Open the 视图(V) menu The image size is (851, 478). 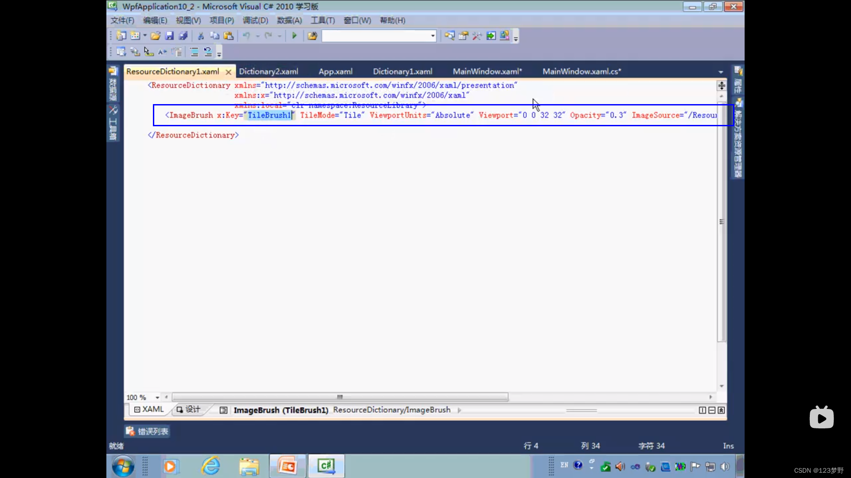pyautogui.click(x=188, y=20)
